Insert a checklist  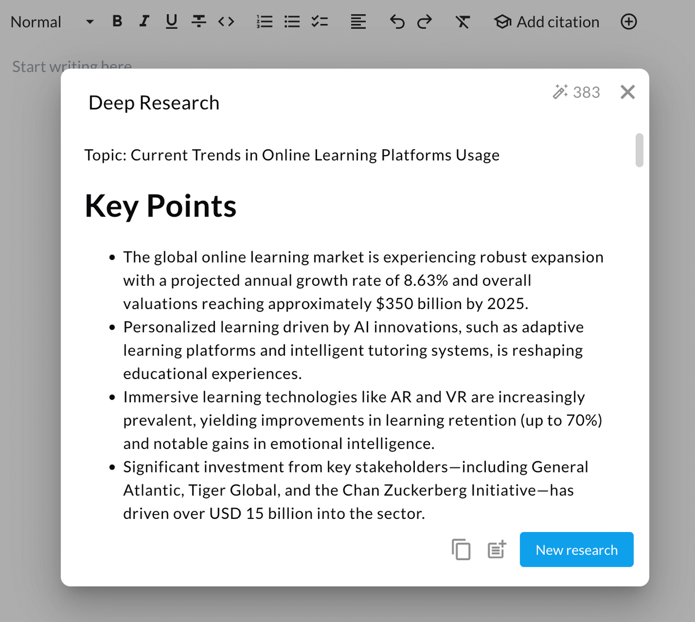point(319,22)
